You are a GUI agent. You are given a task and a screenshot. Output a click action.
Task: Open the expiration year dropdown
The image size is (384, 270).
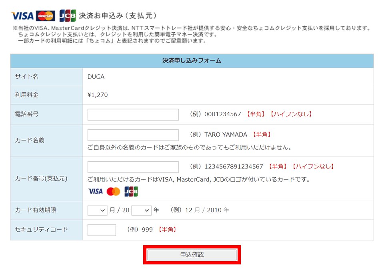pos(141,210)
